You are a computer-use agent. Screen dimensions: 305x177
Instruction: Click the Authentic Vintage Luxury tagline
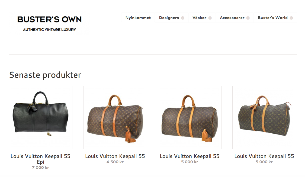[x=49, y=30]
